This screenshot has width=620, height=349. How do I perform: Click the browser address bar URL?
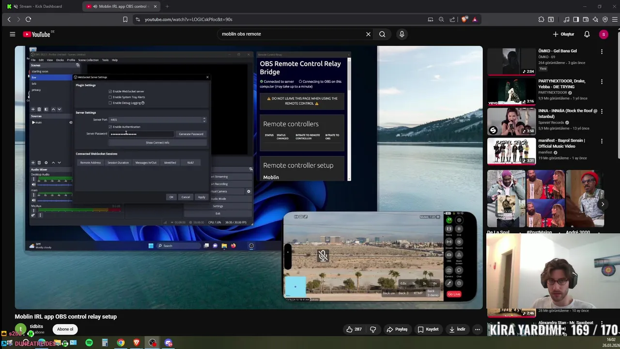point(188,19)
